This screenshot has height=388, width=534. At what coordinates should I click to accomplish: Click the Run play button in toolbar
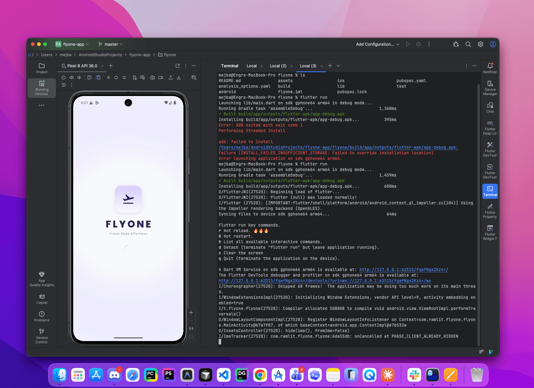coord(408,44)
